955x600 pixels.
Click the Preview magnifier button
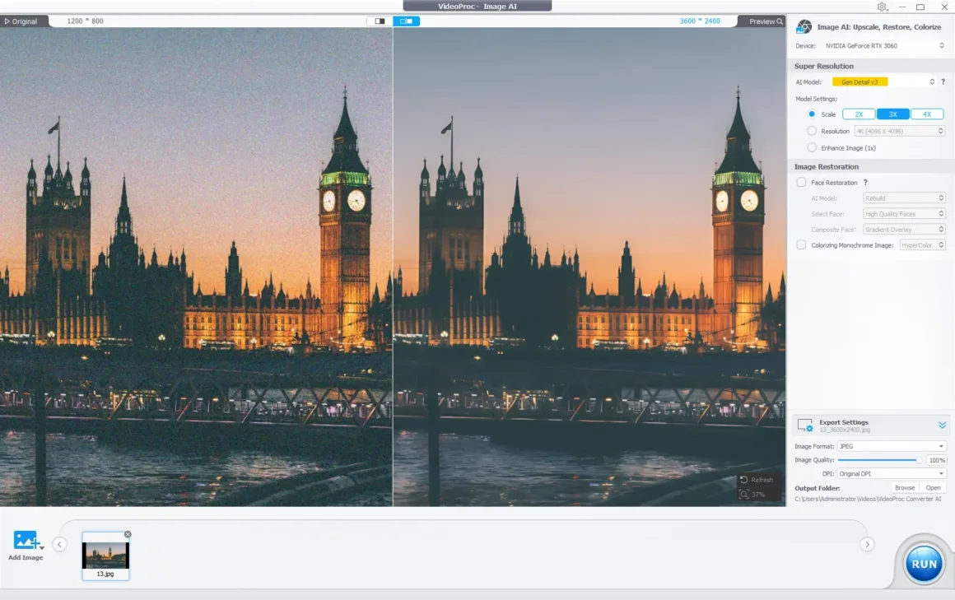click(x=766, y=21)
